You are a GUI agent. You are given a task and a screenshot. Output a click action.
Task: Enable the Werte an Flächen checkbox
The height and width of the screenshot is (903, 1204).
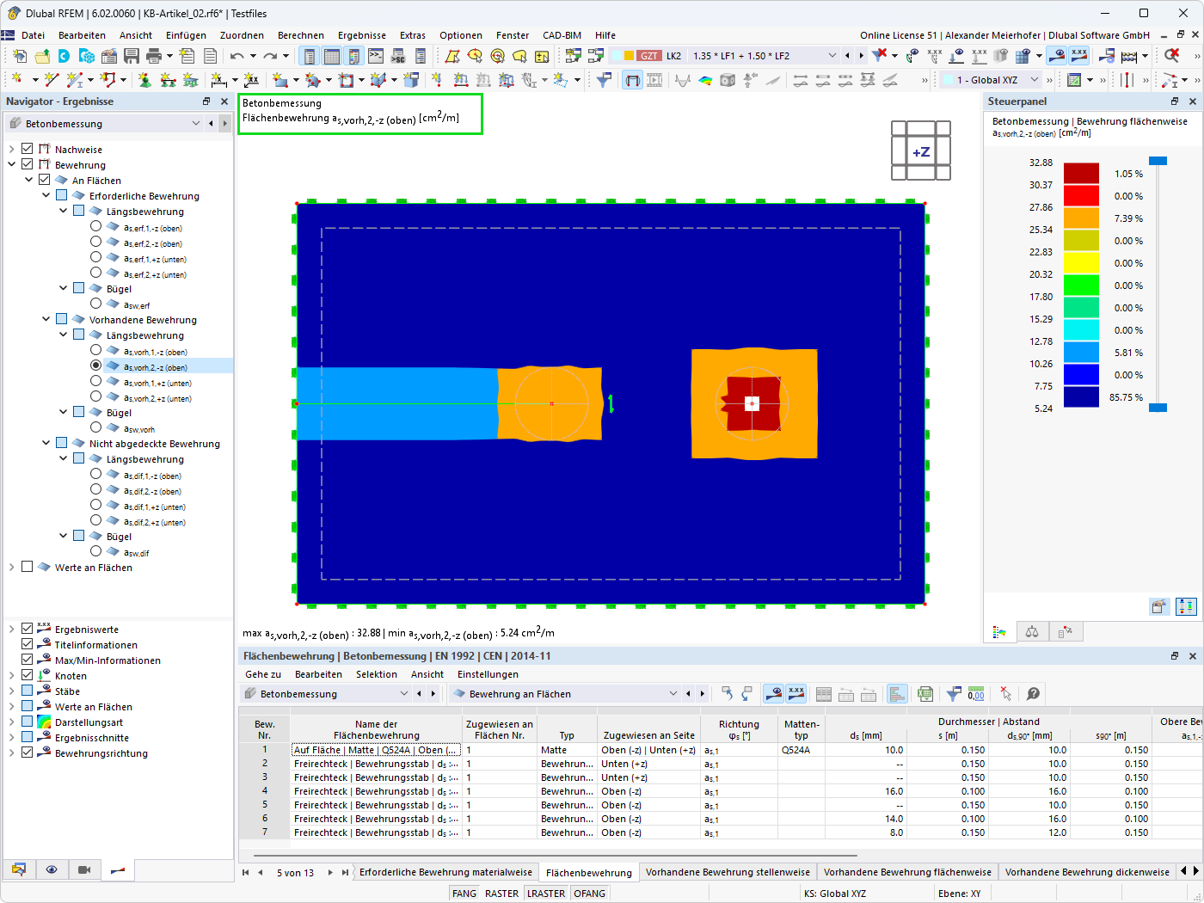28,568
